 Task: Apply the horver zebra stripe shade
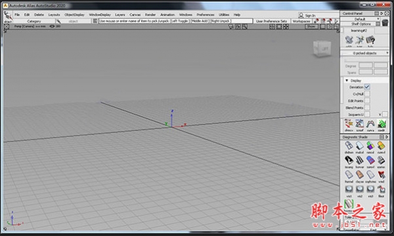(360, 160)
